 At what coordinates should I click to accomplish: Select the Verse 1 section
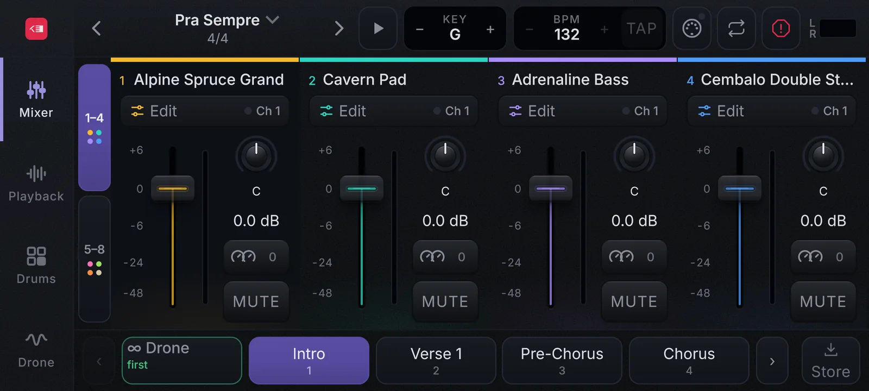(x=436, y=361)
